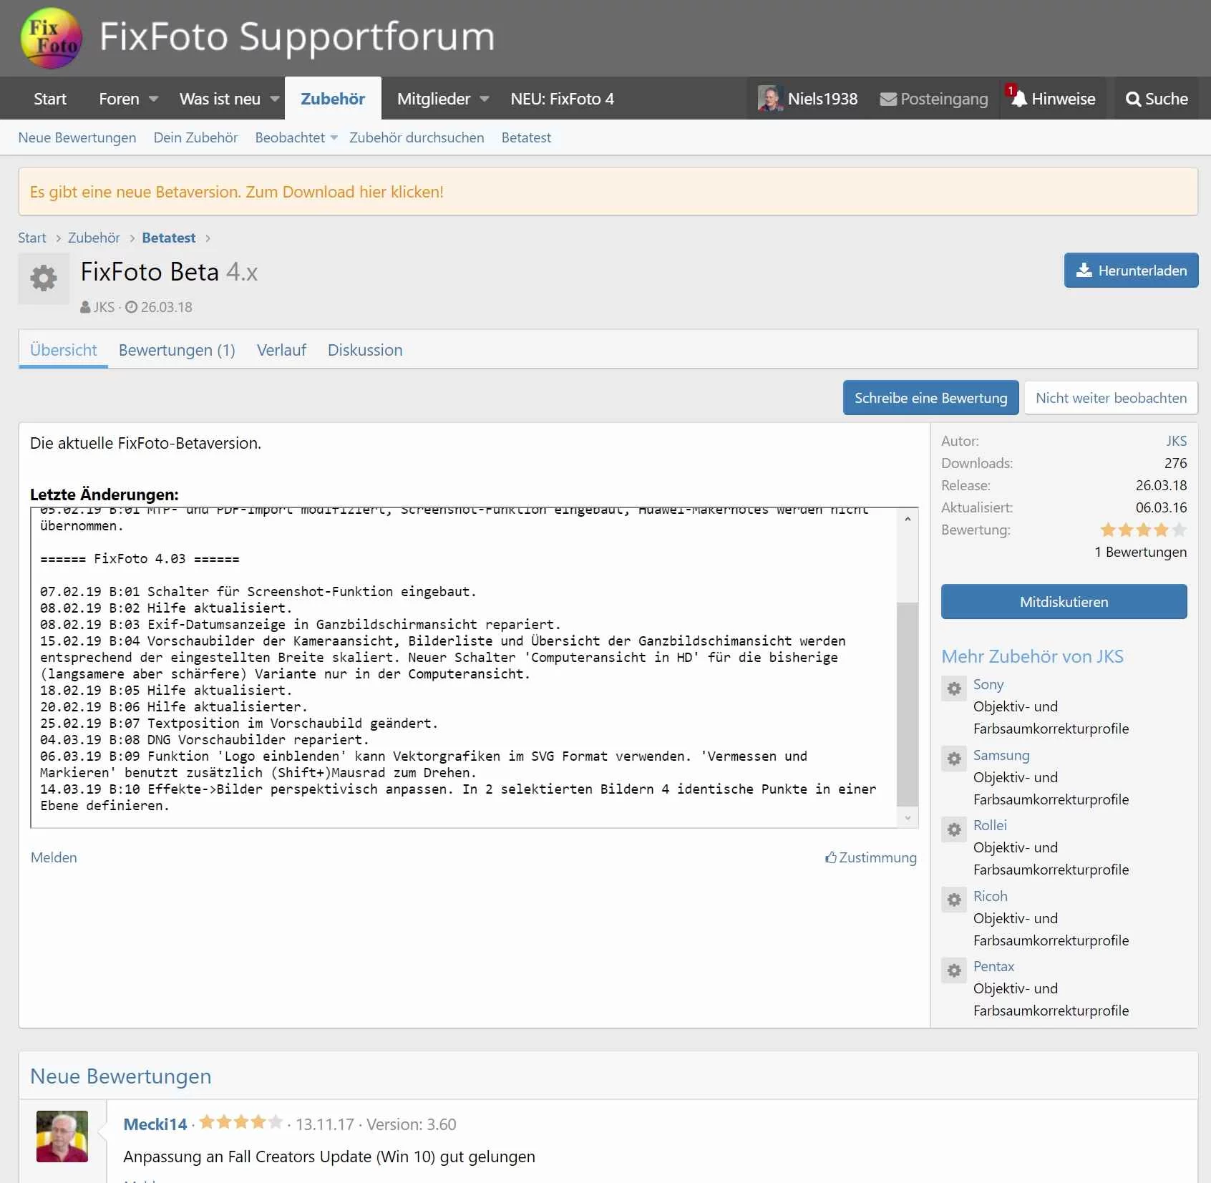This screenshot has width=1211, height=1183.
Task: Click the Zubehör breadcrumb
Action: pyautogui.click(x=94, y=238)
